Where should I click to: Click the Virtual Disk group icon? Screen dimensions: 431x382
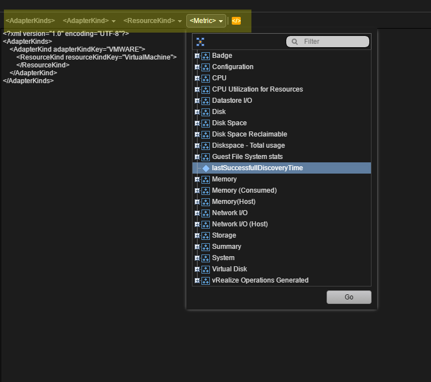(205, 270)
